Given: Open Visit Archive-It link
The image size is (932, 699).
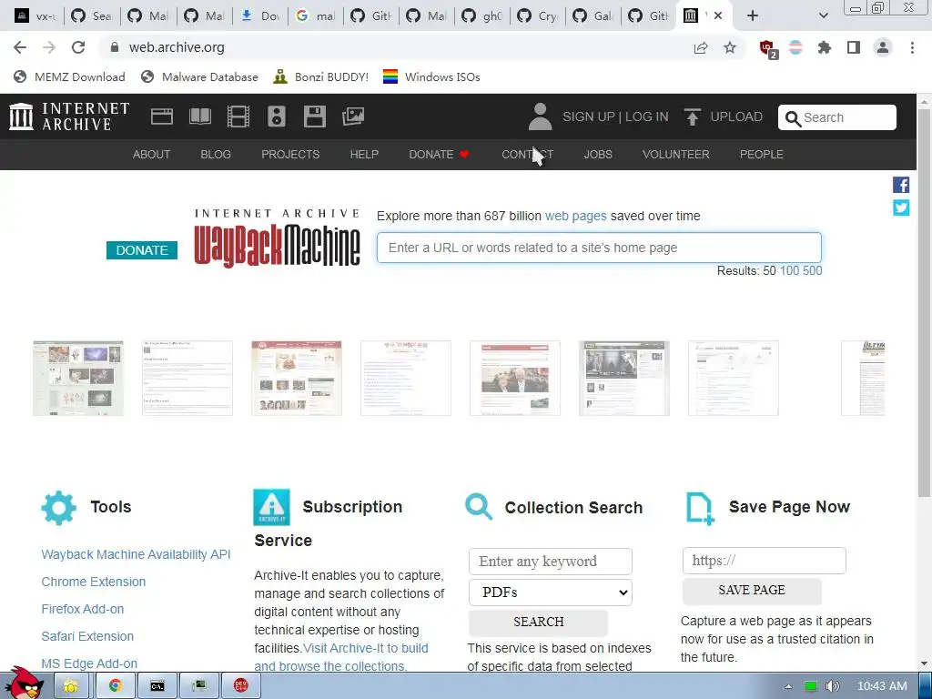Looking at the screenshot, I should point(341,657).
